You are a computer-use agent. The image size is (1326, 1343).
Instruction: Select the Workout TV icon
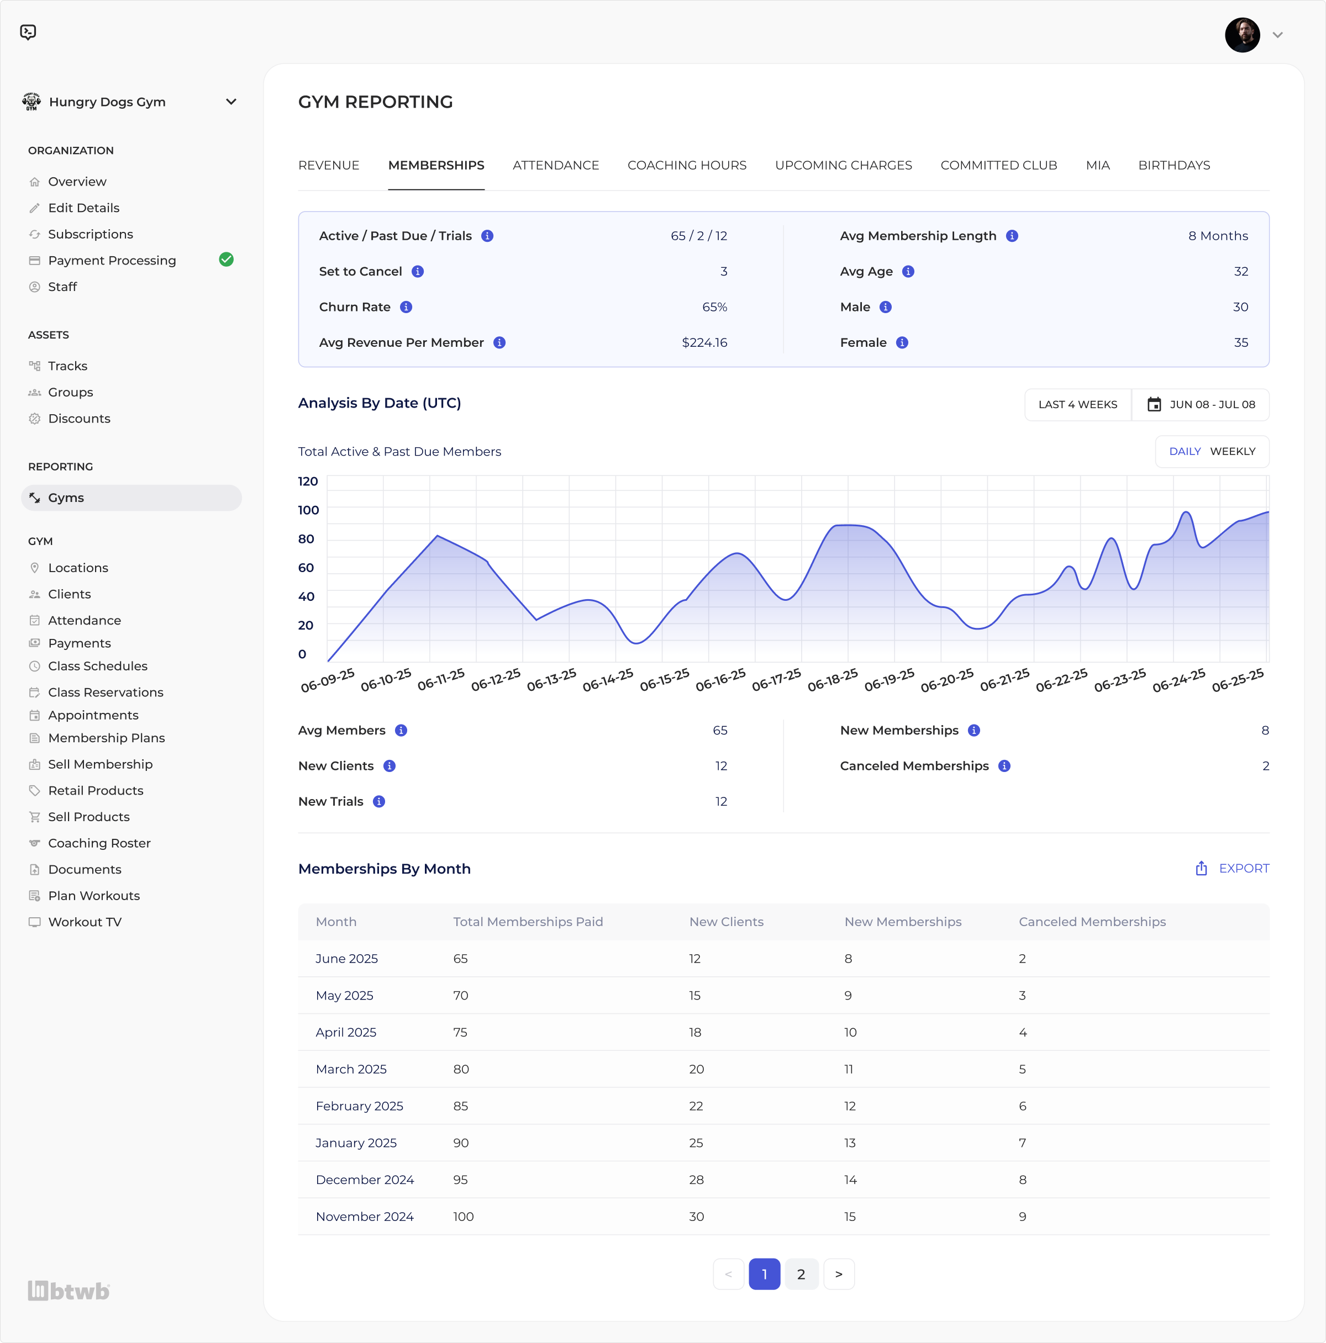[35, 922]
